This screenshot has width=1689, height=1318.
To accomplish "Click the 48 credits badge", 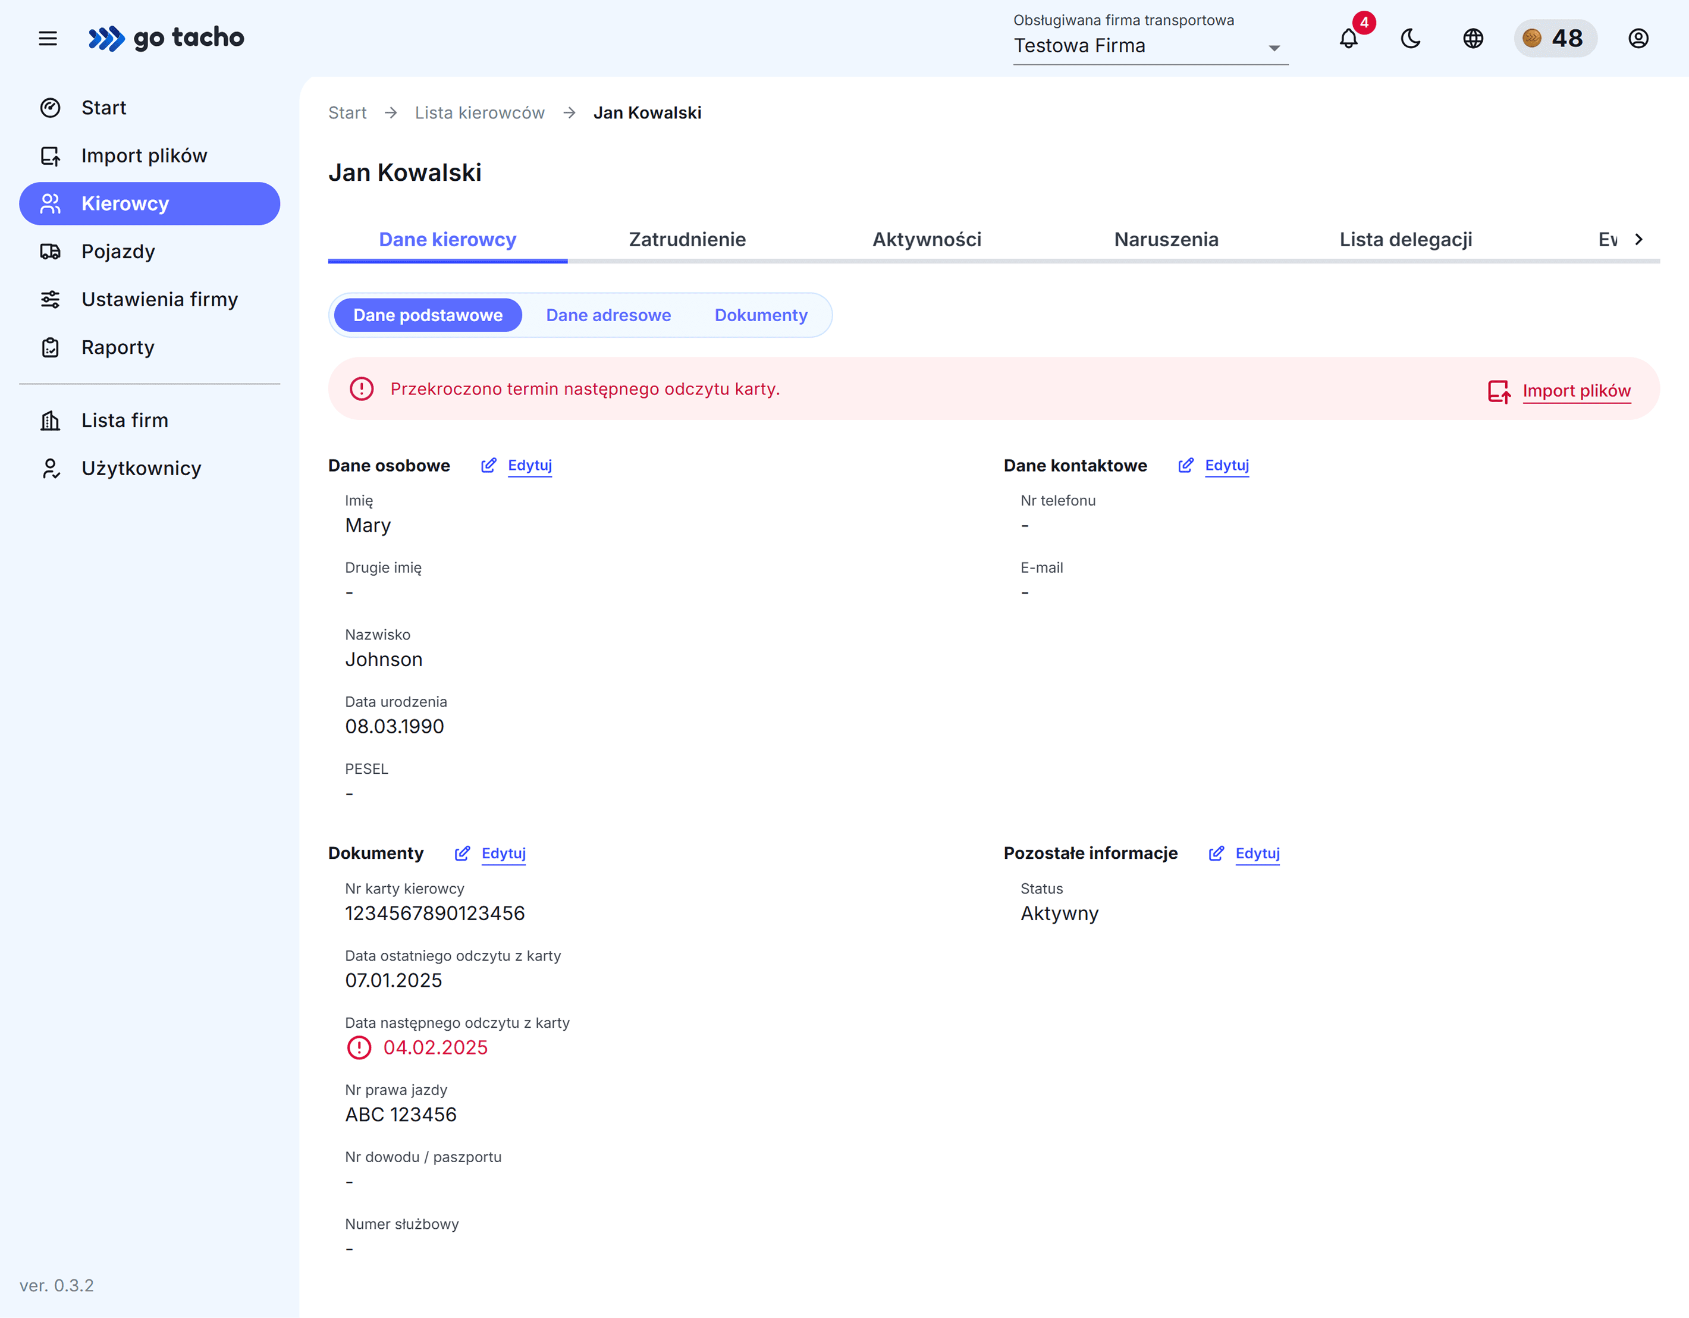I will pos(1555,38).
